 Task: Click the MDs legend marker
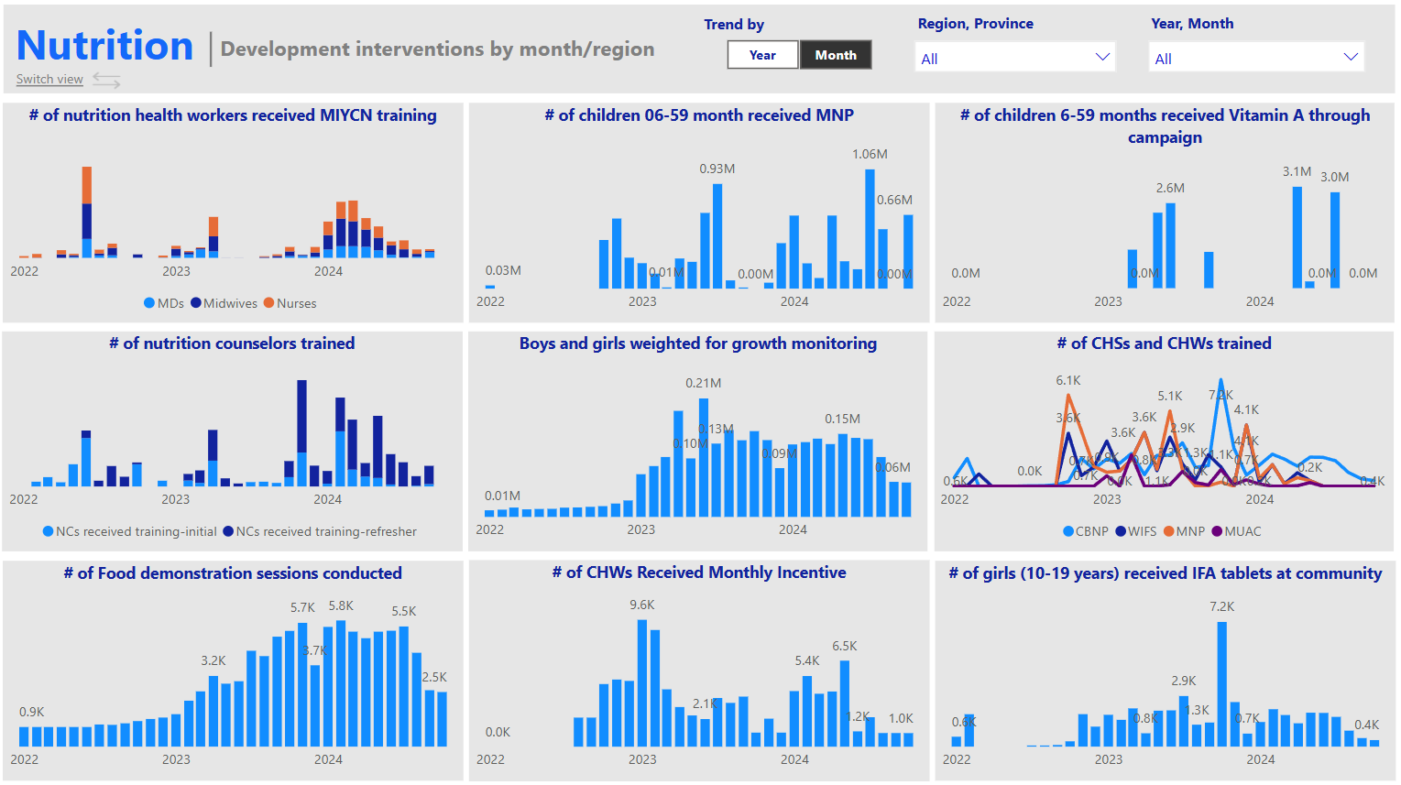149,303
